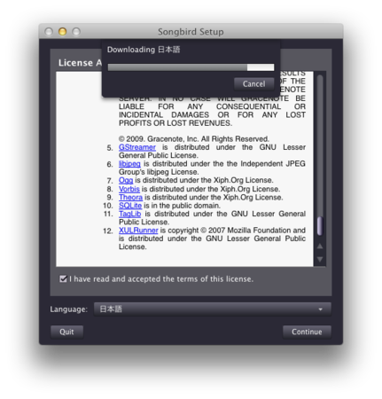Cancel the Japanese language download
Viewport: 382px width, 399px height.
click(253, 84)
